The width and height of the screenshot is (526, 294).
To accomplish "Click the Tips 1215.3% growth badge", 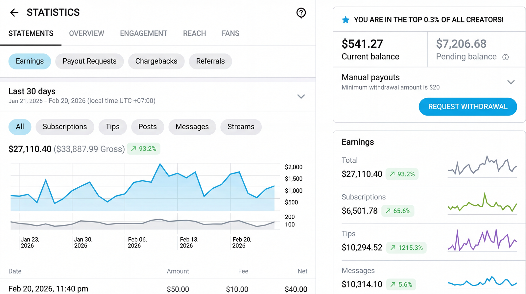I will [x=406, y=248].
